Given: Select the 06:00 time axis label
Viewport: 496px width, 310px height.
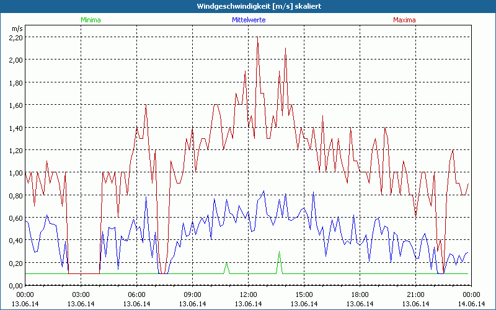Looking at the screenshot, I should pos(137,294).
